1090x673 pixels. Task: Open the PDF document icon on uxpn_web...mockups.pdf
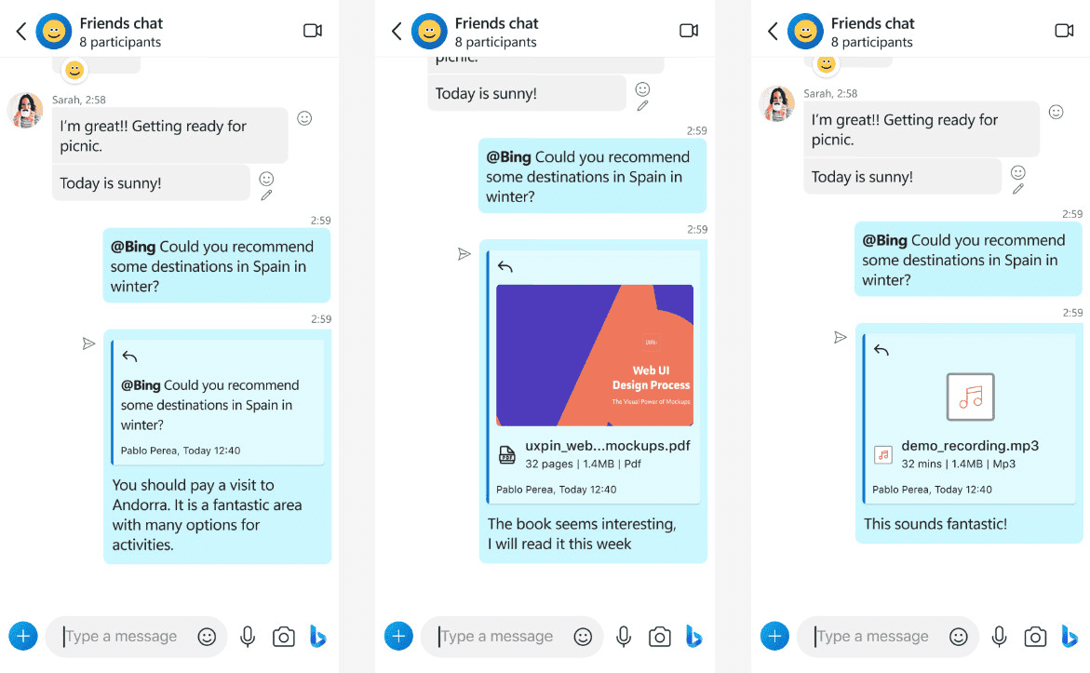click(507, 455)
